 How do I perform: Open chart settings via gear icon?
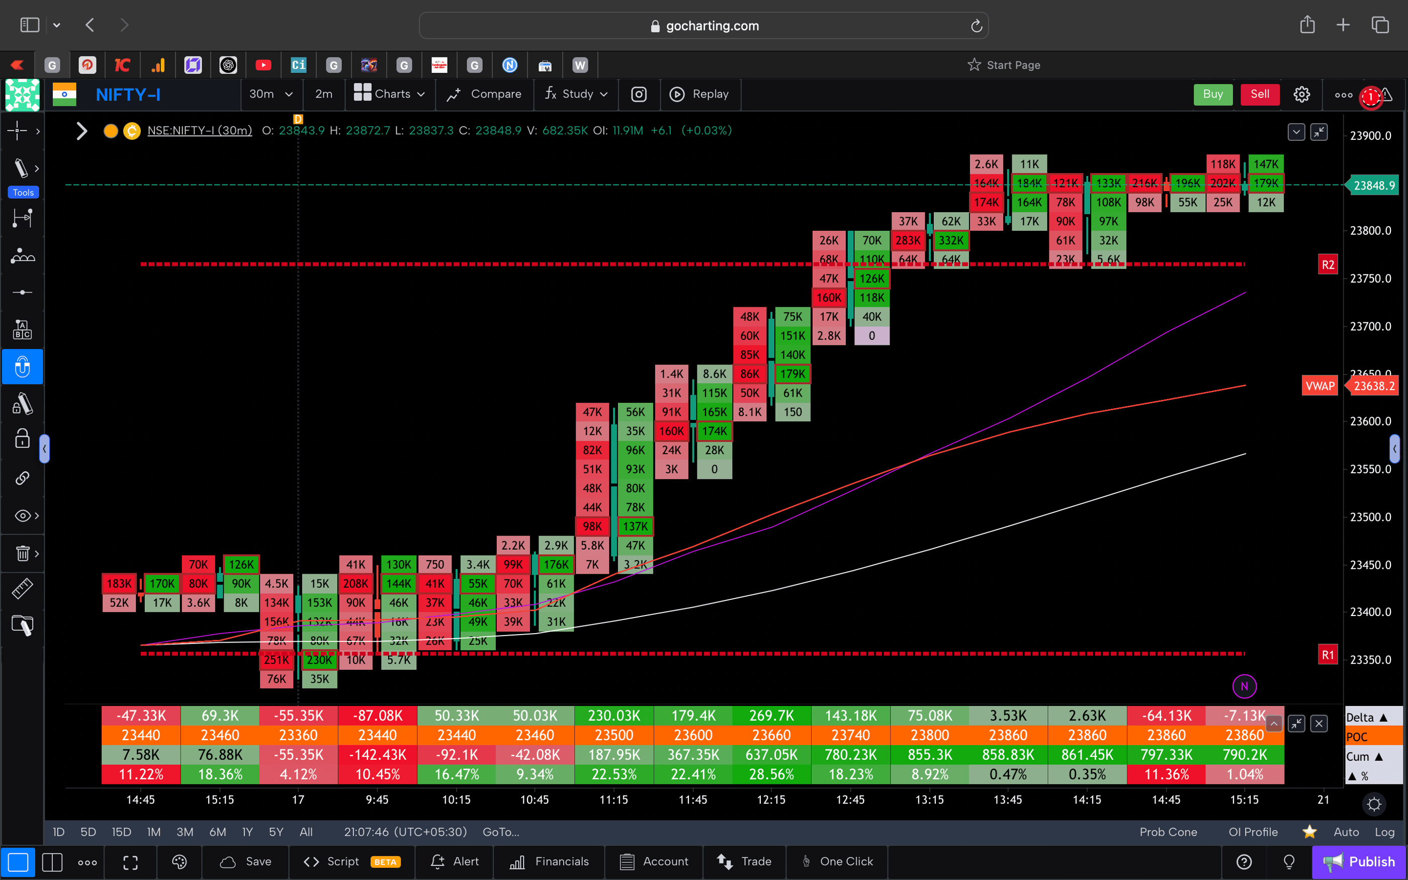[x=1301, y=94]
